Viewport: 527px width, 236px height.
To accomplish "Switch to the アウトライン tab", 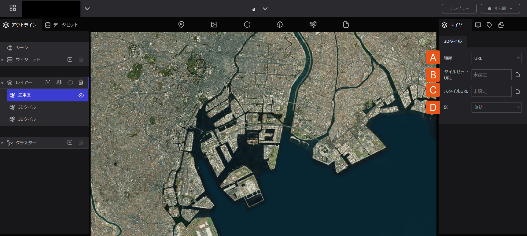I will pos(20,25).
